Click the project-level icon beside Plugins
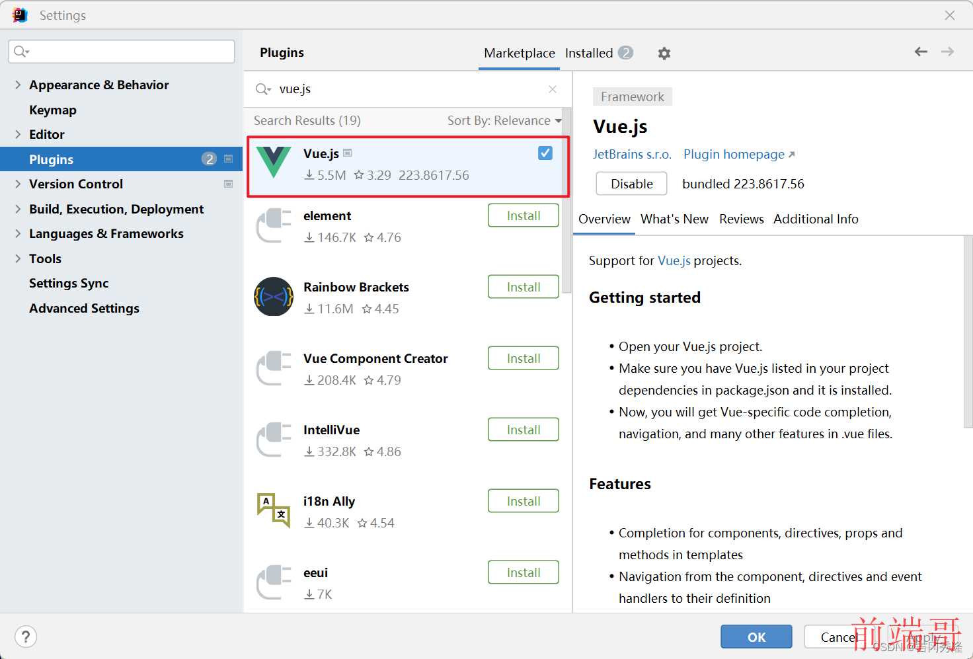Viewport: 973px width, 659px height. (x=229, y=159)
